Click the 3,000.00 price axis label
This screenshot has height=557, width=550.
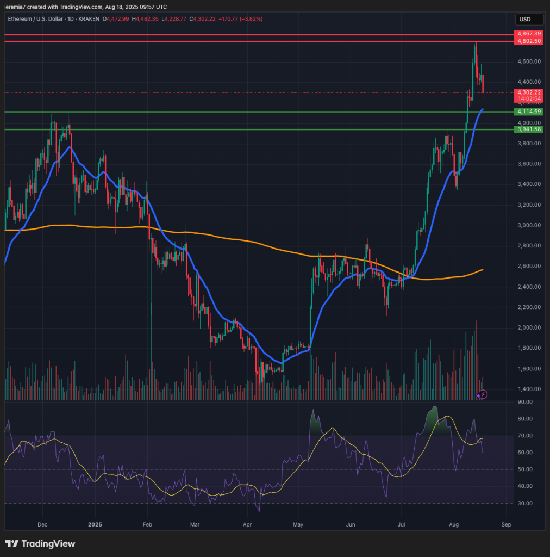(529, 225)
